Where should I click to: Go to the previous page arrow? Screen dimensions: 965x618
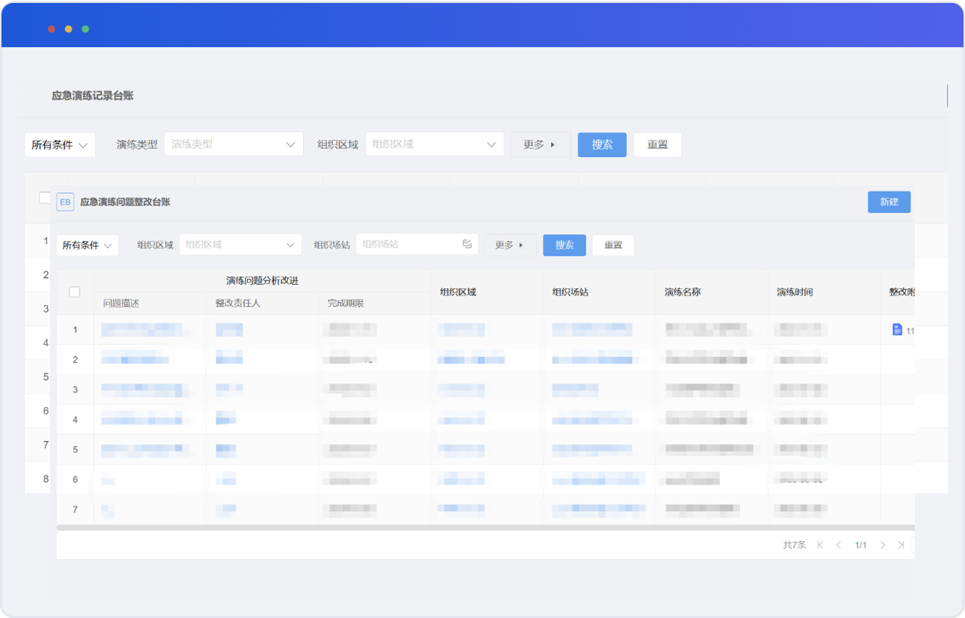coord(838,545)
